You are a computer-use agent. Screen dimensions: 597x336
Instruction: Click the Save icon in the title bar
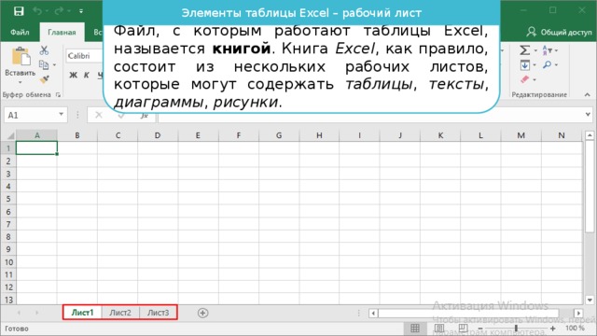pyautogui.click(x=19, y=11)
